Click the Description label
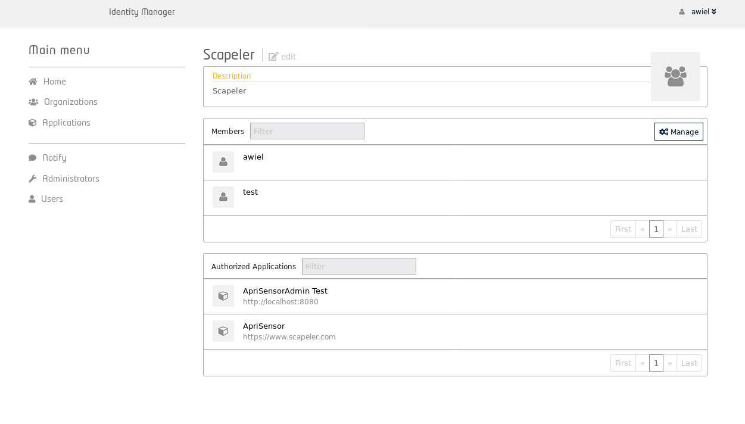The width and height of the screenshot is (745, 424). click(x=232, y=76)
